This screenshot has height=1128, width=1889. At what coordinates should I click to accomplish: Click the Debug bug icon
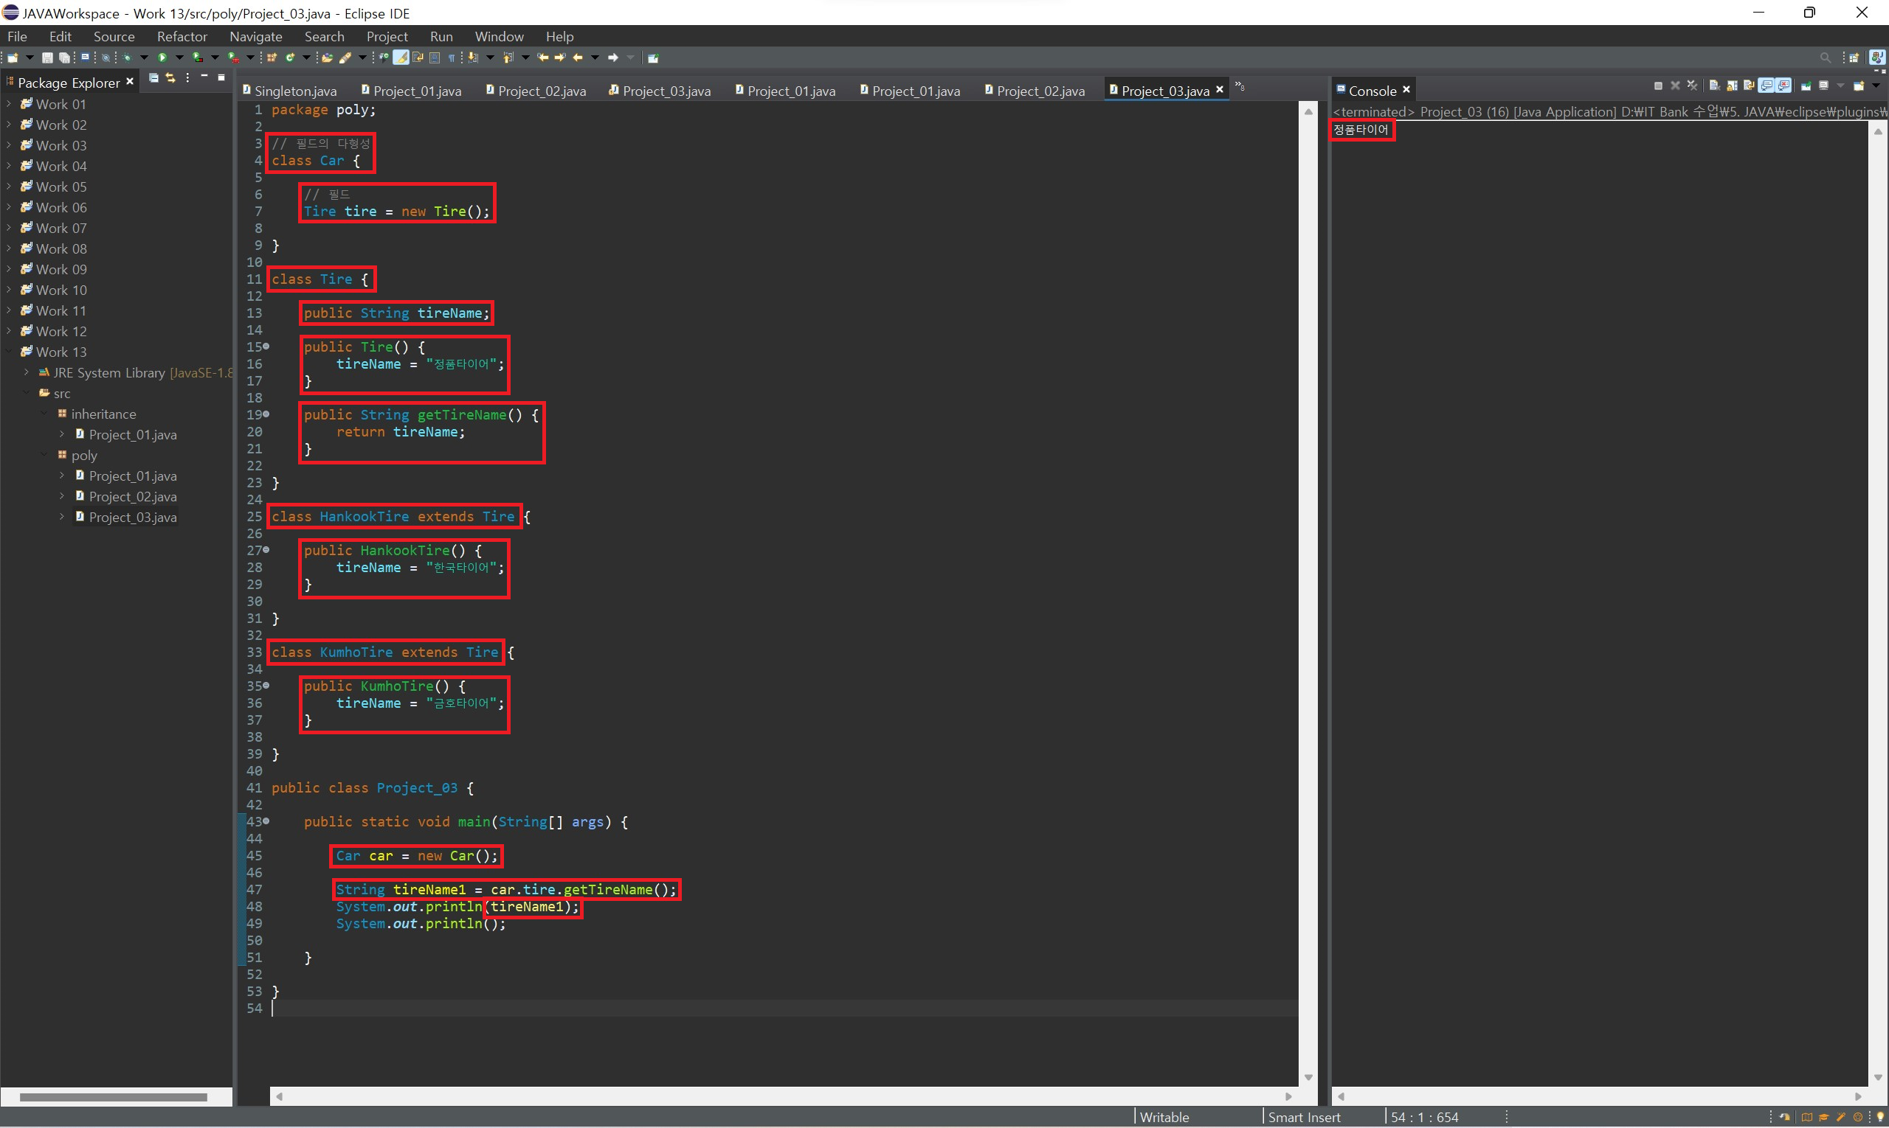tap(127, 58)
